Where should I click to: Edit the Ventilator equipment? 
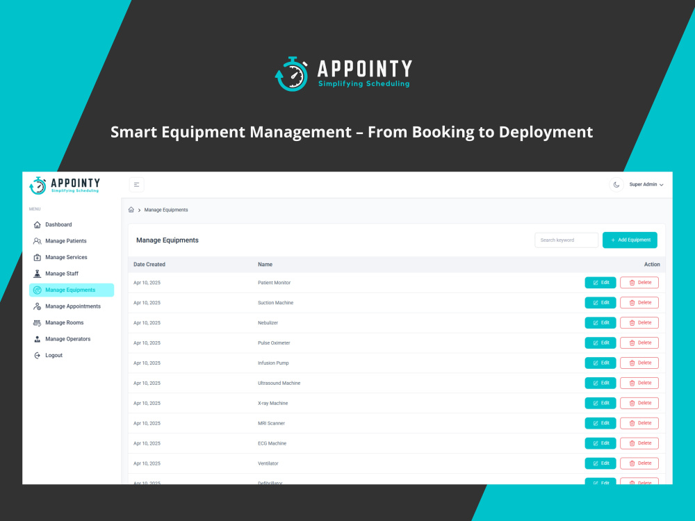(600, 463)
